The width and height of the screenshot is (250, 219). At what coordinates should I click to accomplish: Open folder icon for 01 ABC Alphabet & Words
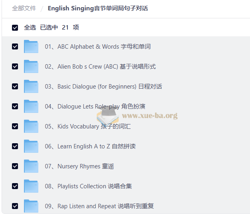click(x=31, y=47)
